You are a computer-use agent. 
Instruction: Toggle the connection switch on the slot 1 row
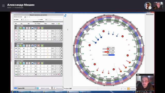tap(53, 31)
